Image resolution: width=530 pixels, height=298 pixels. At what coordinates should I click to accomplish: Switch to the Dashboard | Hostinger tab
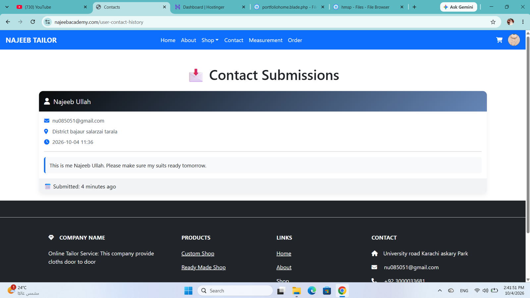[x=210, y=7]
